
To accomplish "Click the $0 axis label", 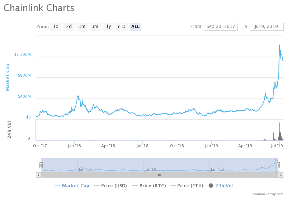I will tap(28, 117).
